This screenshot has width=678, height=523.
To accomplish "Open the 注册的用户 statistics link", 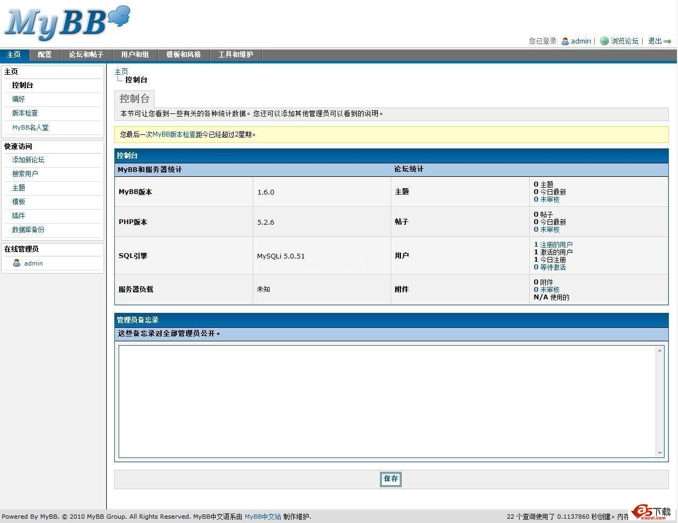I will tap(556, 245).
